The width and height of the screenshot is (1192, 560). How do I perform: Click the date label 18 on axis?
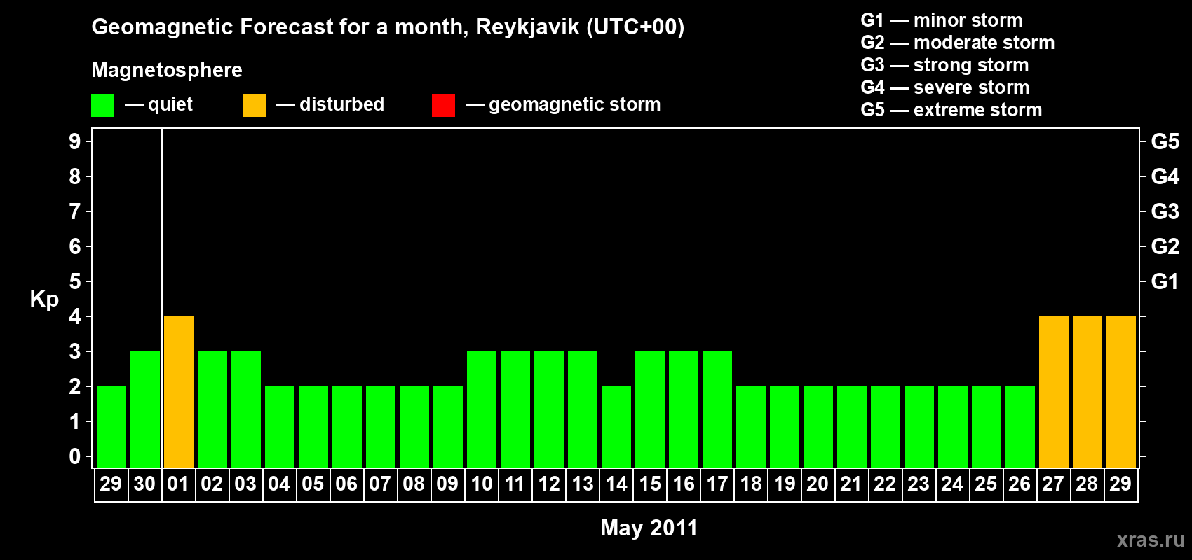[x=750, y=484]
